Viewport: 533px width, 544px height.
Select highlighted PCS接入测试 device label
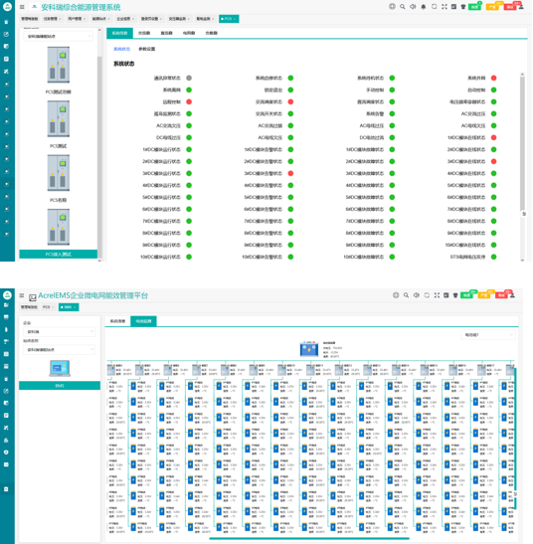[x=59, y=255]
